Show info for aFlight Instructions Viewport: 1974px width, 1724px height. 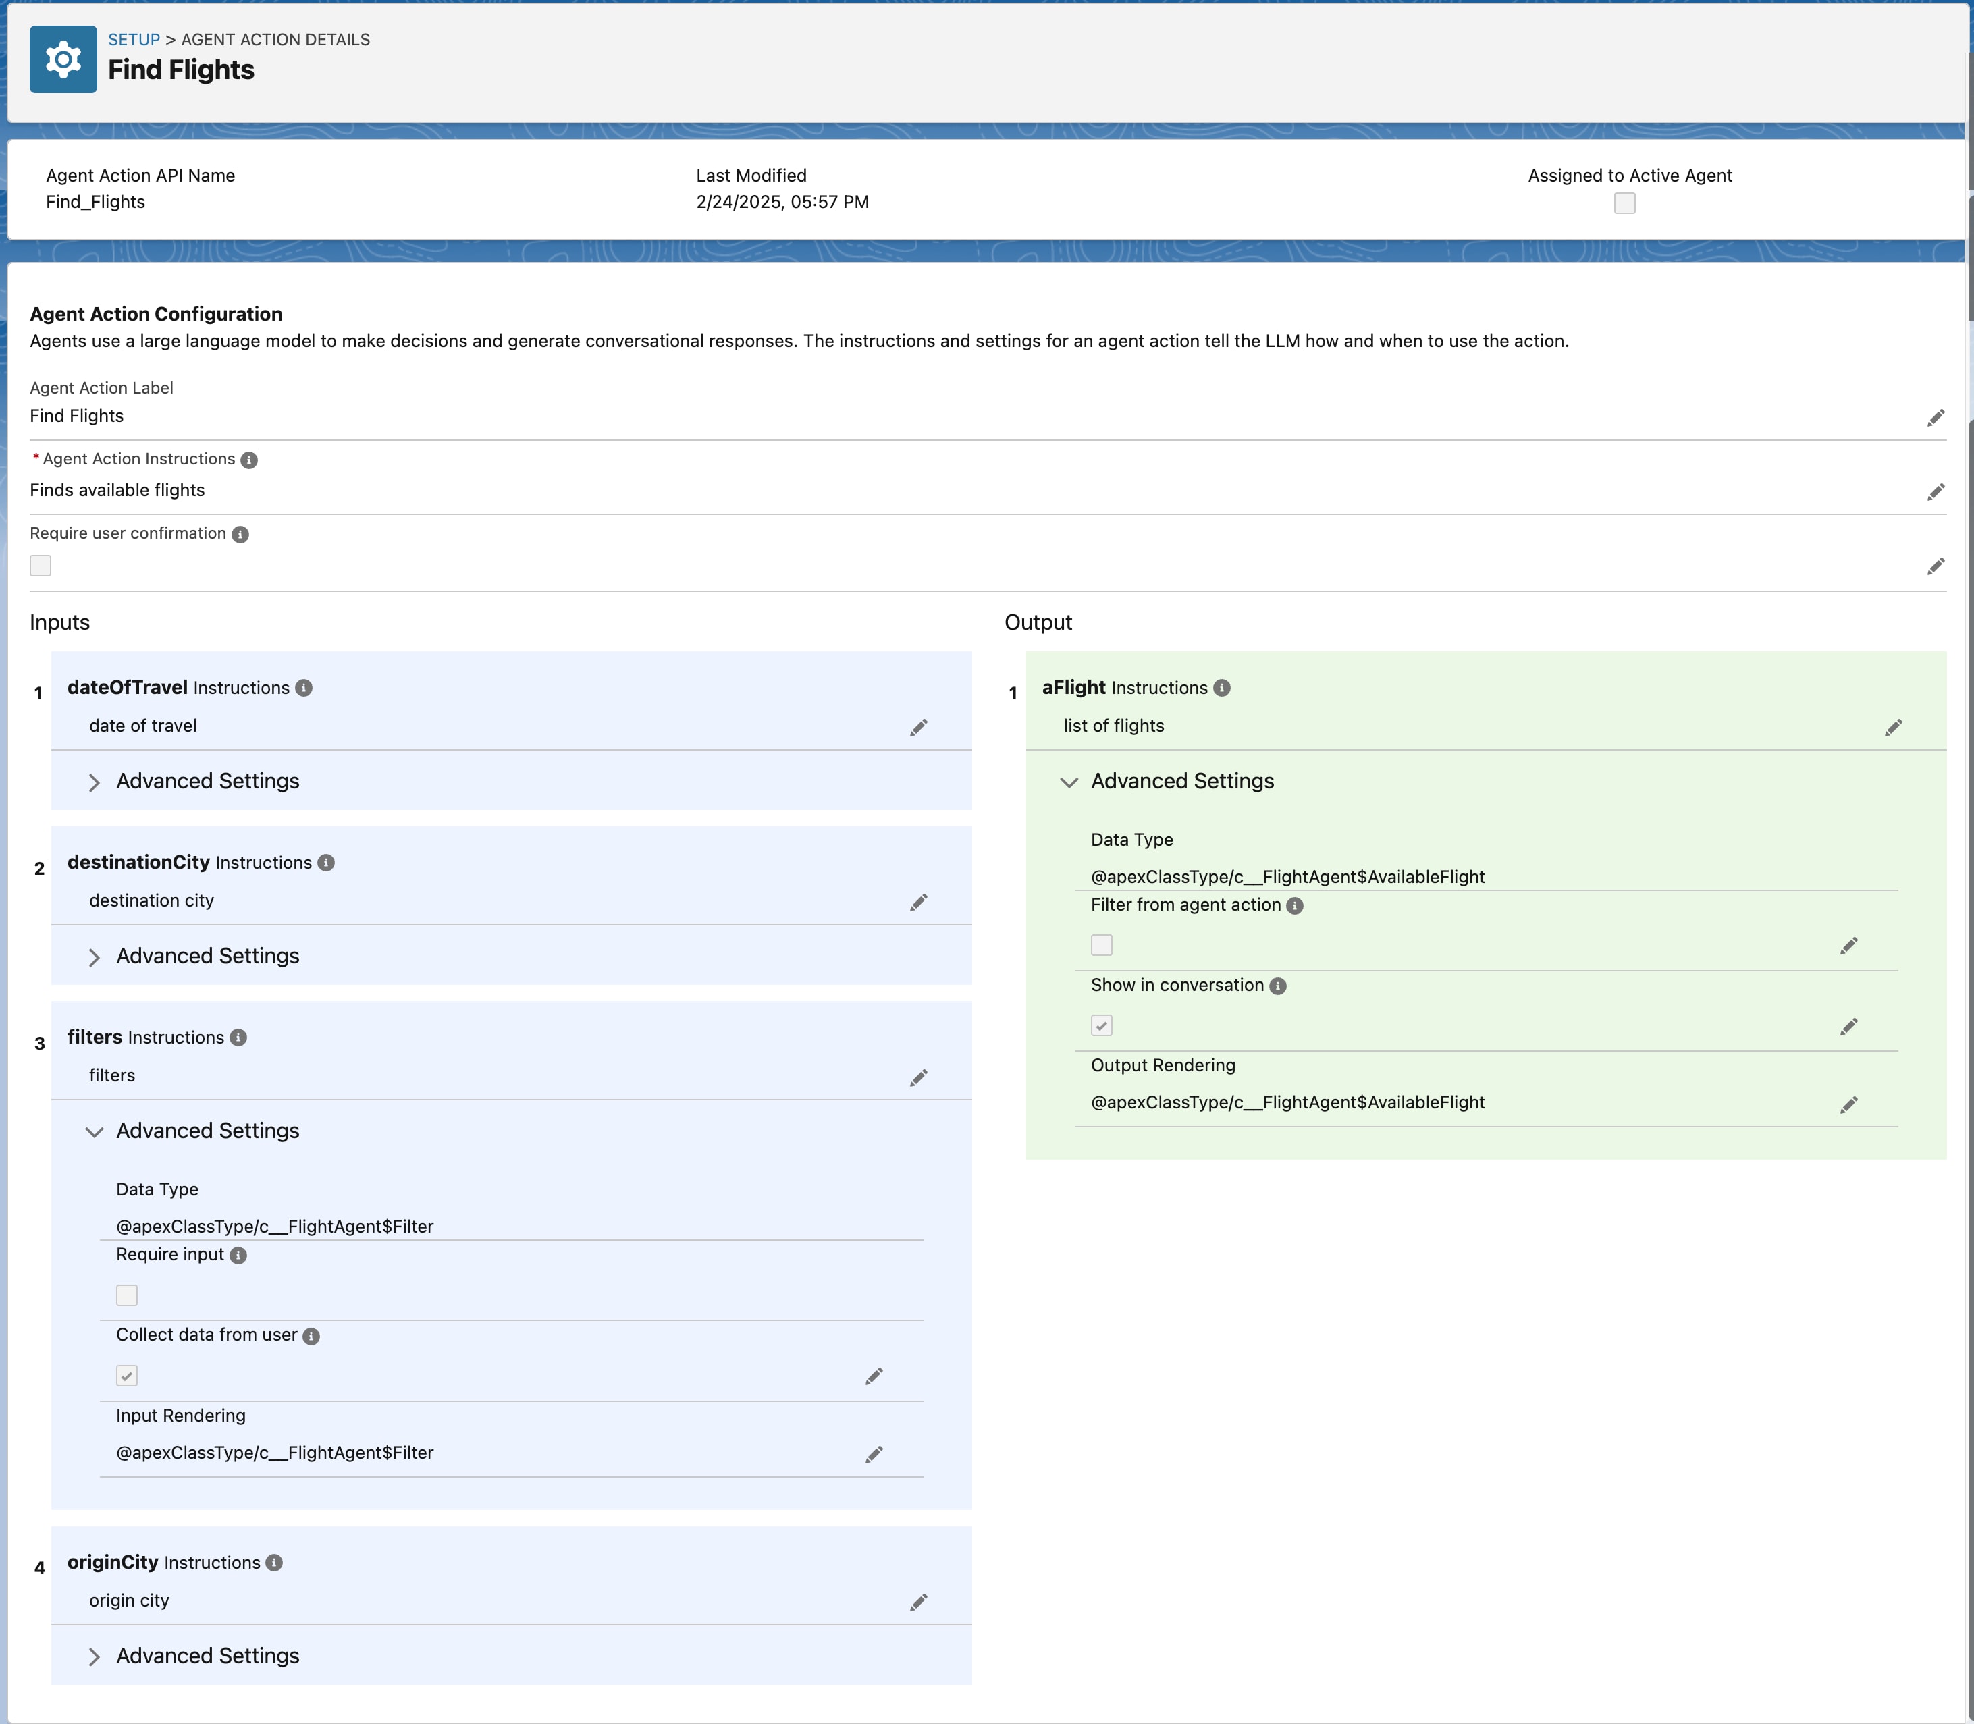point(1222,688)
